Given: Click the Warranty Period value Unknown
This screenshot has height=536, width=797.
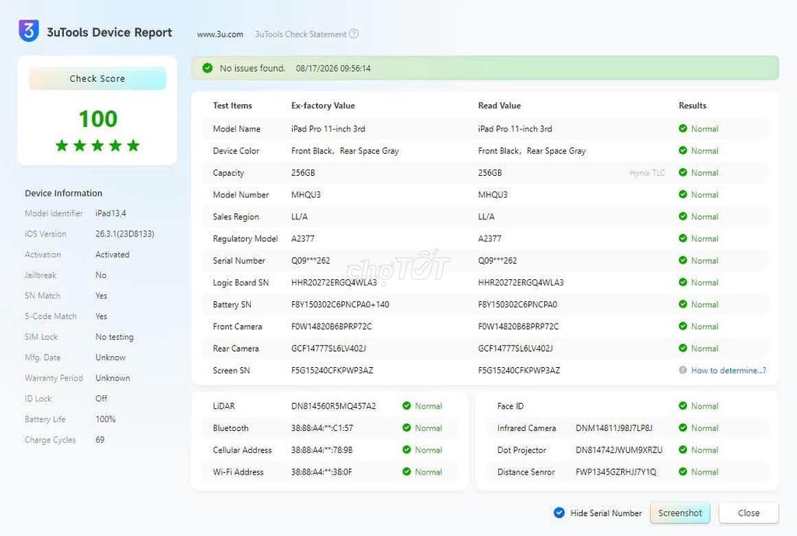Looking at the screenshot, I should 112,378.
